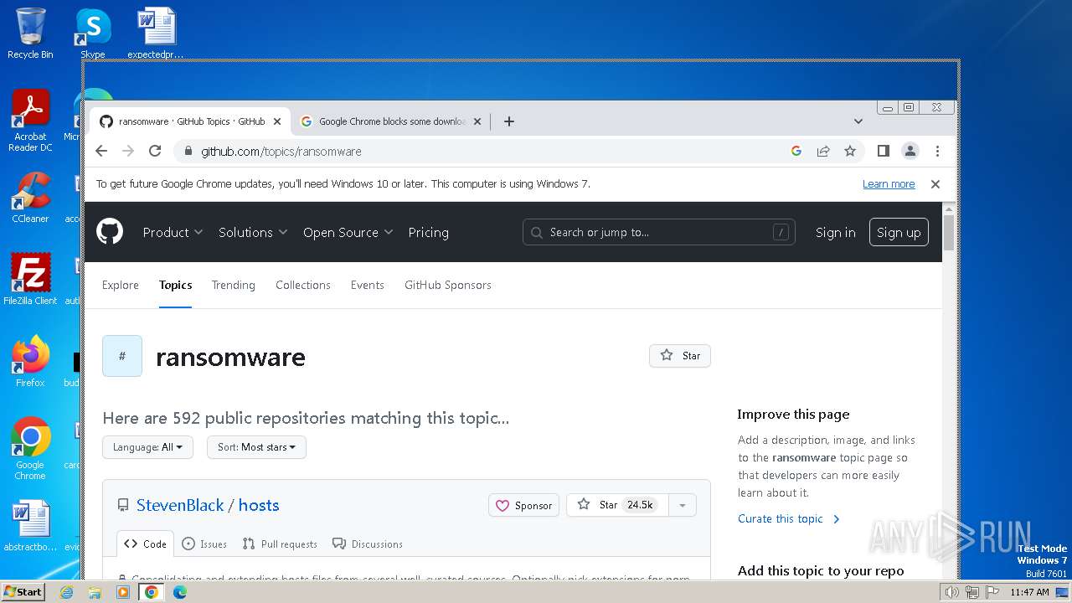Open the Pull requests tab
1072x603 pixels.
click(x=280, y=544)
